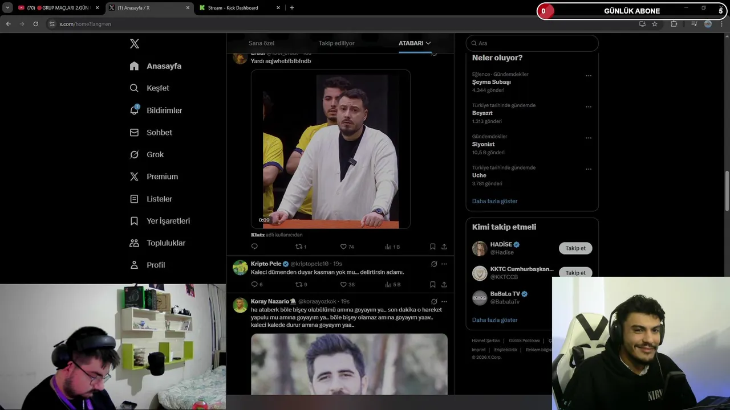Open the Koray Nazario tweet photo
Viewport: 730px width, 410px height.
349,364
